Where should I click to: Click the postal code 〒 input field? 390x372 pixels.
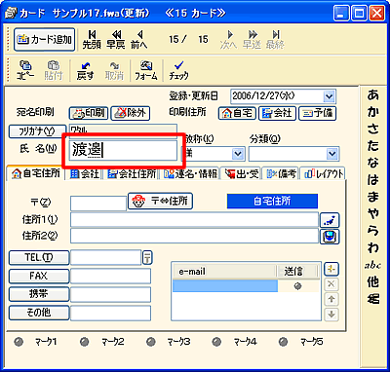[x=98, y=204]
